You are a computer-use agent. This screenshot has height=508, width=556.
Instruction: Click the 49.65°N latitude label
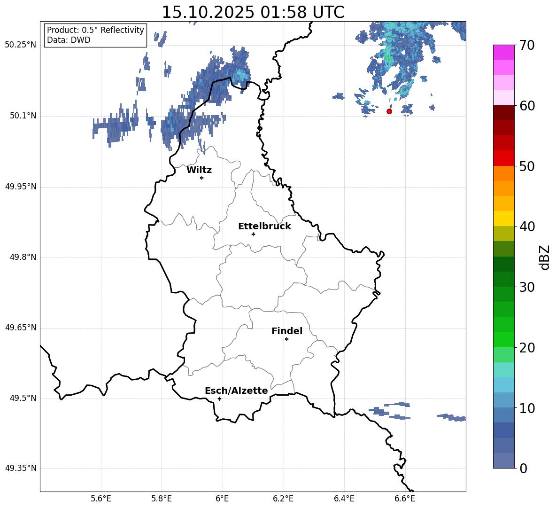(21, 328)
